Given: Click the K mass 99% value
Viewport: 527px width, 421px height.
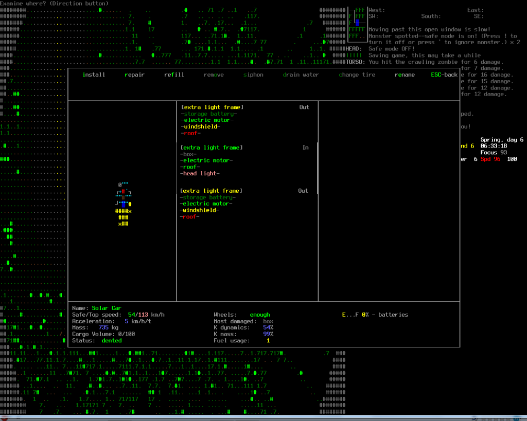Looking at the screenshot, I should pos(268,334).
